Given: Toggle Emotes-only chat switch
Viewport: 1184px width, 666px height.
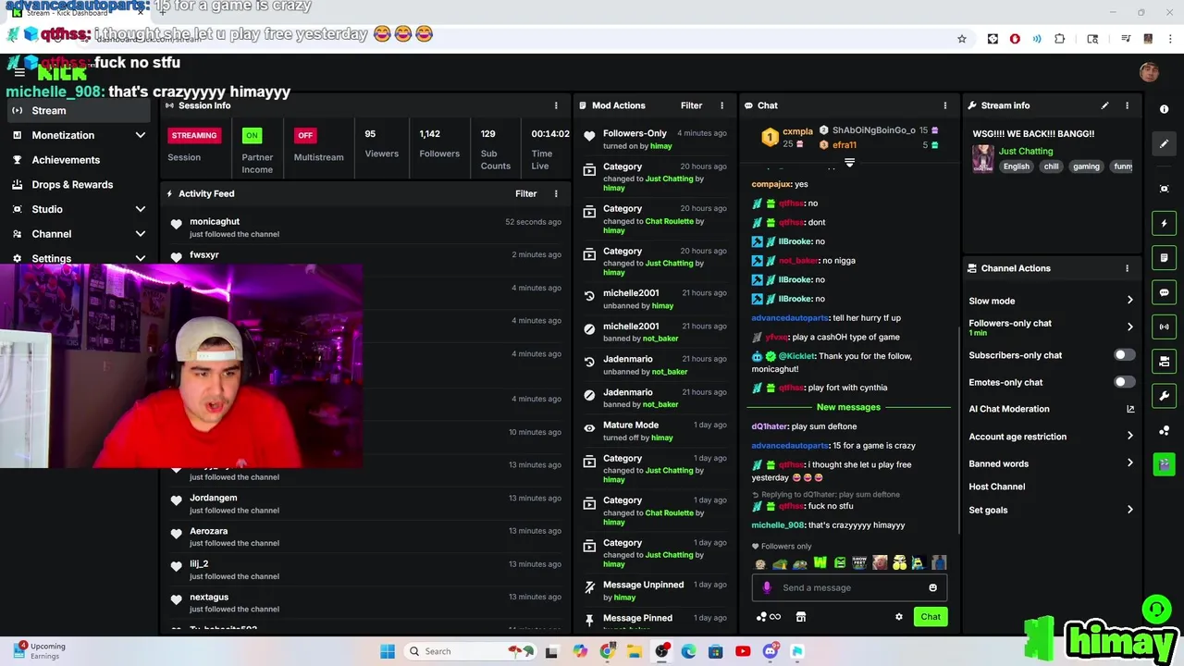Looking at the screenshot, I should pyautogui.click(x=1123, y=382).
